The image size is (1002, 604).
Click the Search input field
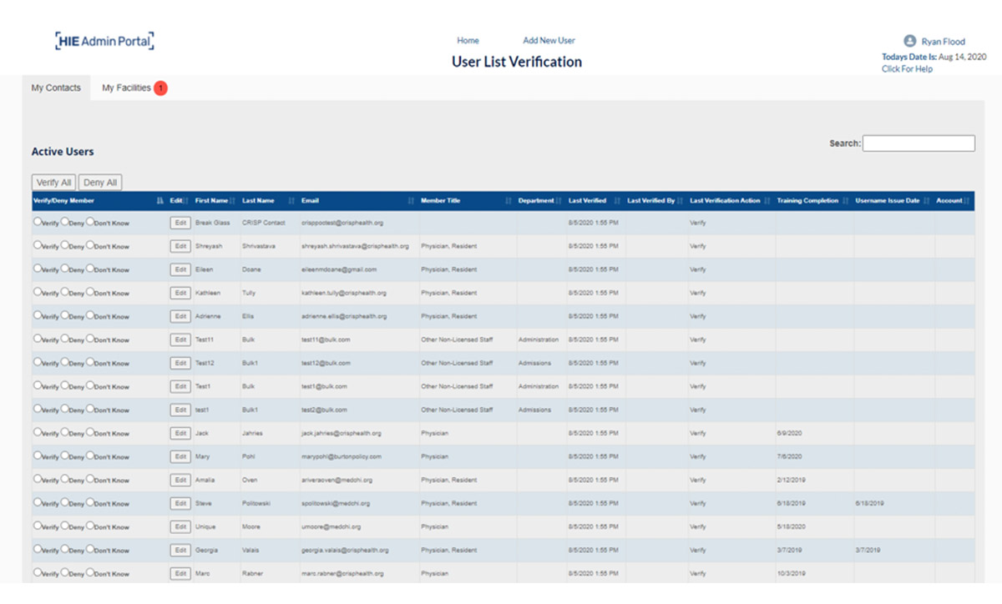pyautogui.click(x=918, y=143)
